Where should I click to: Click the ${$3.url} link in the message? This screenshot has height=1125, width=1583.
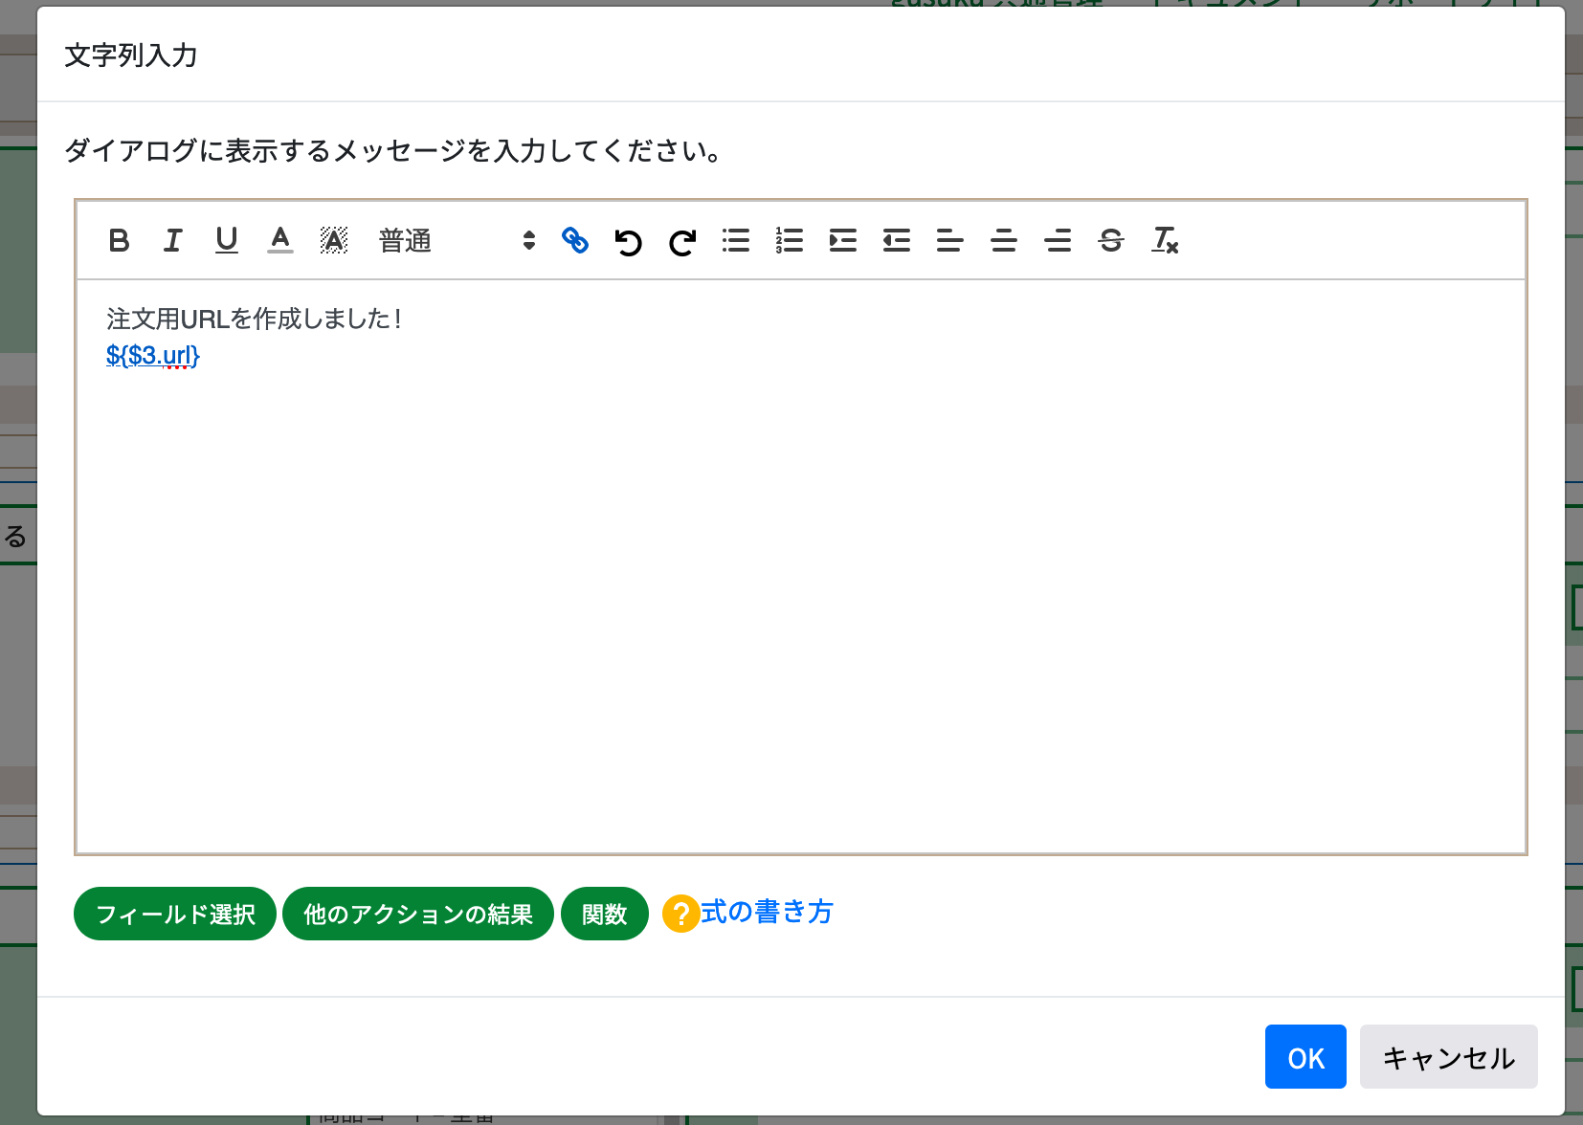[152, 355]
